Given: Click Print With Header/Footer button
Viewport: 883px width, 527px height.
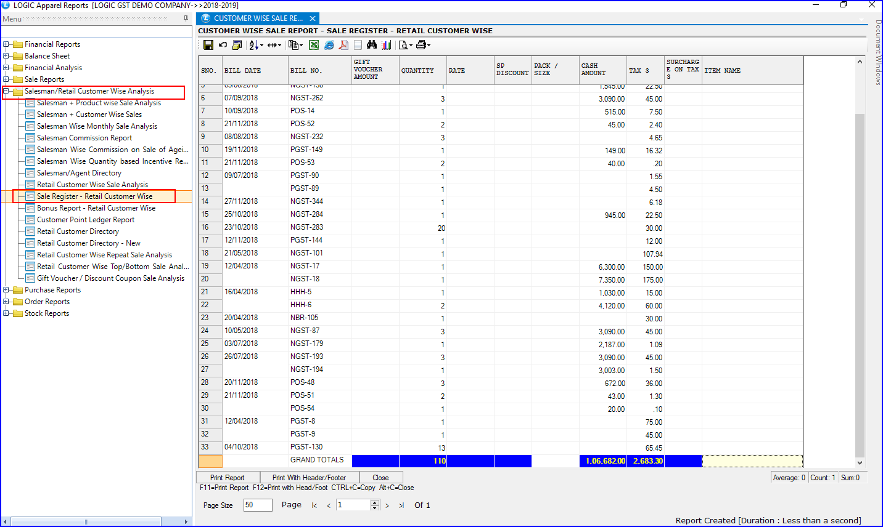Looking at the screenshot, I should pyautogui.click(x=309, y=477).
